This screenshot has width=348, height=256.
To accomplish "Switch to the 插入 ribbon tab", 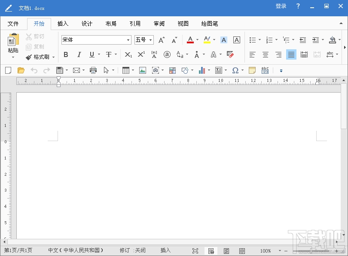I will [63, 24].
